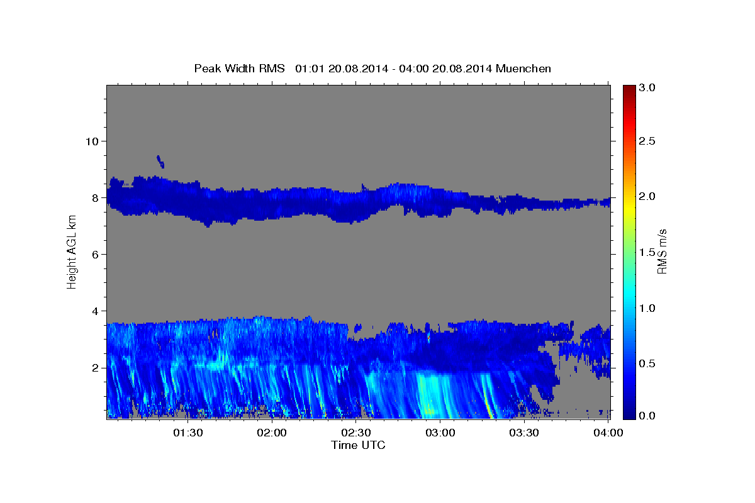
Task: Click the height tick label 8
Action: 94,197
